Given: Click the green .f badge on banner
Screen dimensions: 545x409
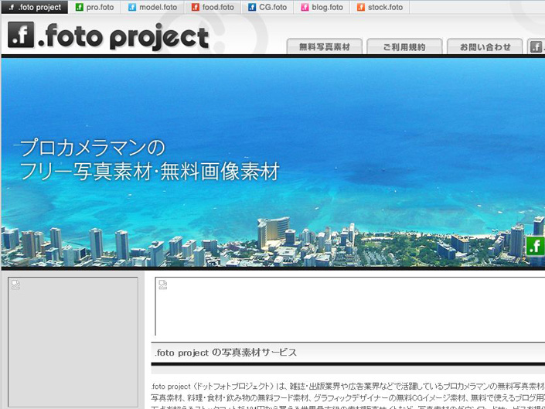Looking at the screenshot, I should (535, 246).
